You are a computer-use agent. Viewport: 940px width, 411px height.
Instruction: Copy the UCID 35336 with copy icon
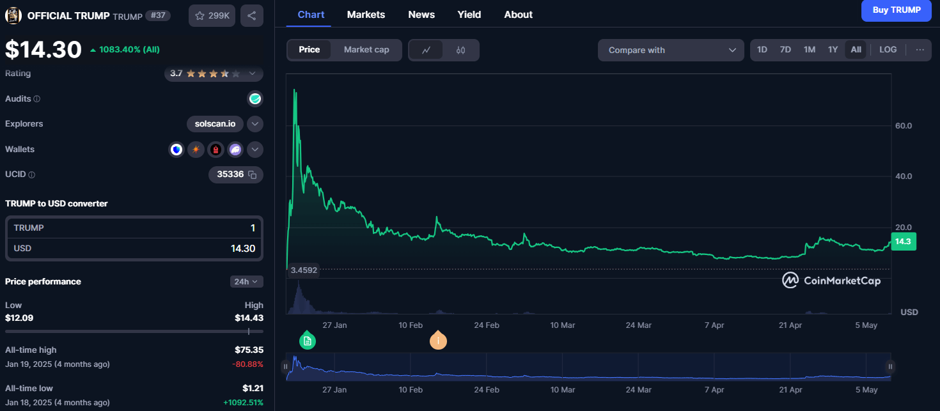[253, 174]
